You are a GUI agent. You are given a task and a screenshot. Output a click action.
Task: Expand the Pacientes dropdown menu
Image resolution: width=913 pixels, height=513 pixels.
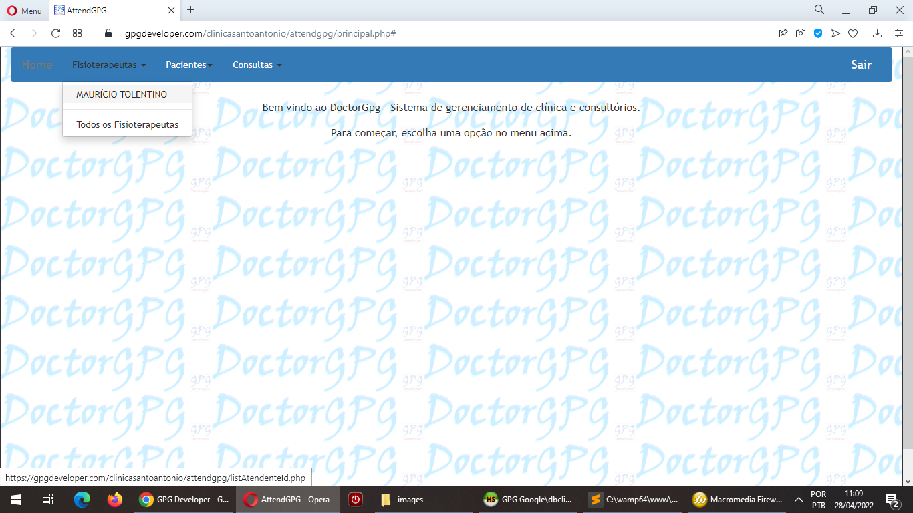[x=188, y=65]
